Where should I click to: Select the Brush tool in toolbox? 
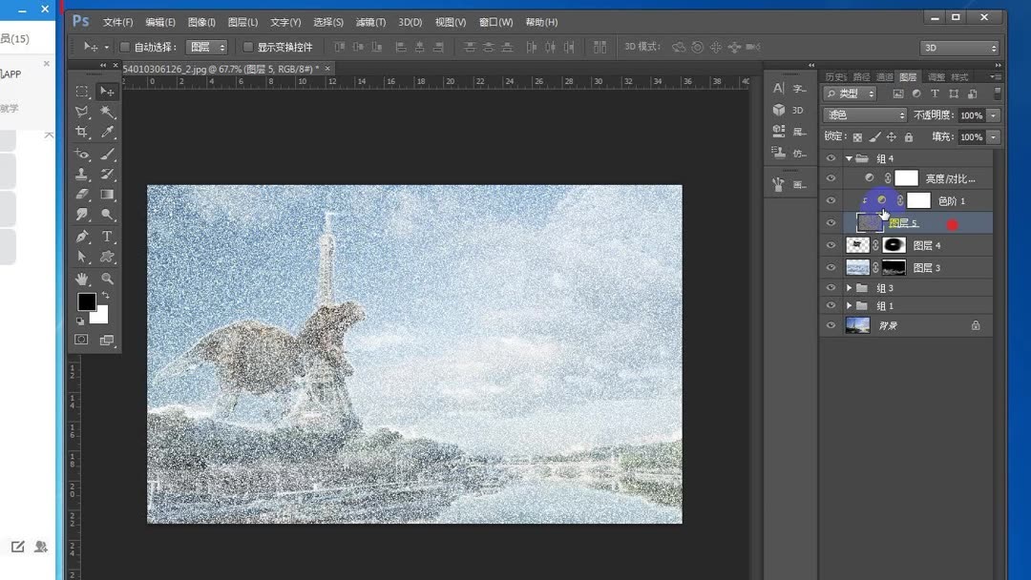tap(107, 154)
